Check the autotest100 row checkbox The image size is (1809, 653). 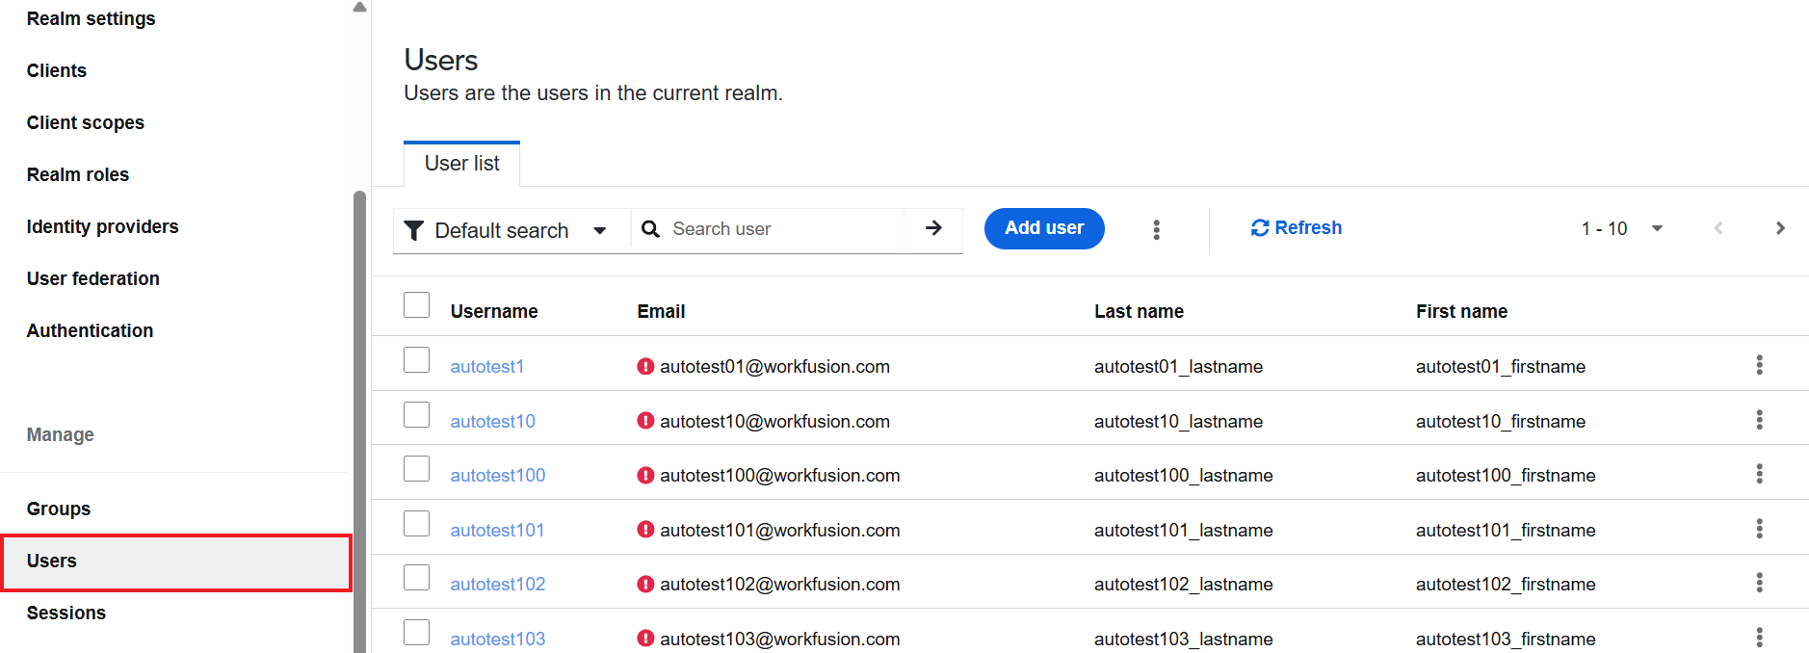pyautogui.click(x=416, y=468)
